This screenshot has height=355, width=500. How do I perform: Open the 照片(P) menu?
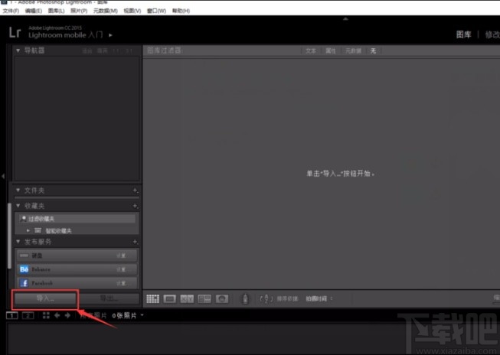point(79,11)
